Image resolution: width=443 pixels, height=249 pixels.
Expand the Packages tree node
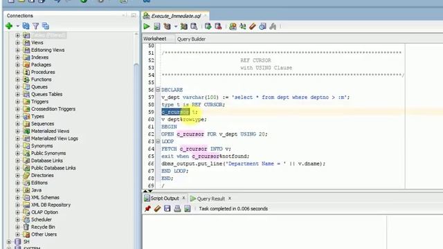(x=17, y=64)
